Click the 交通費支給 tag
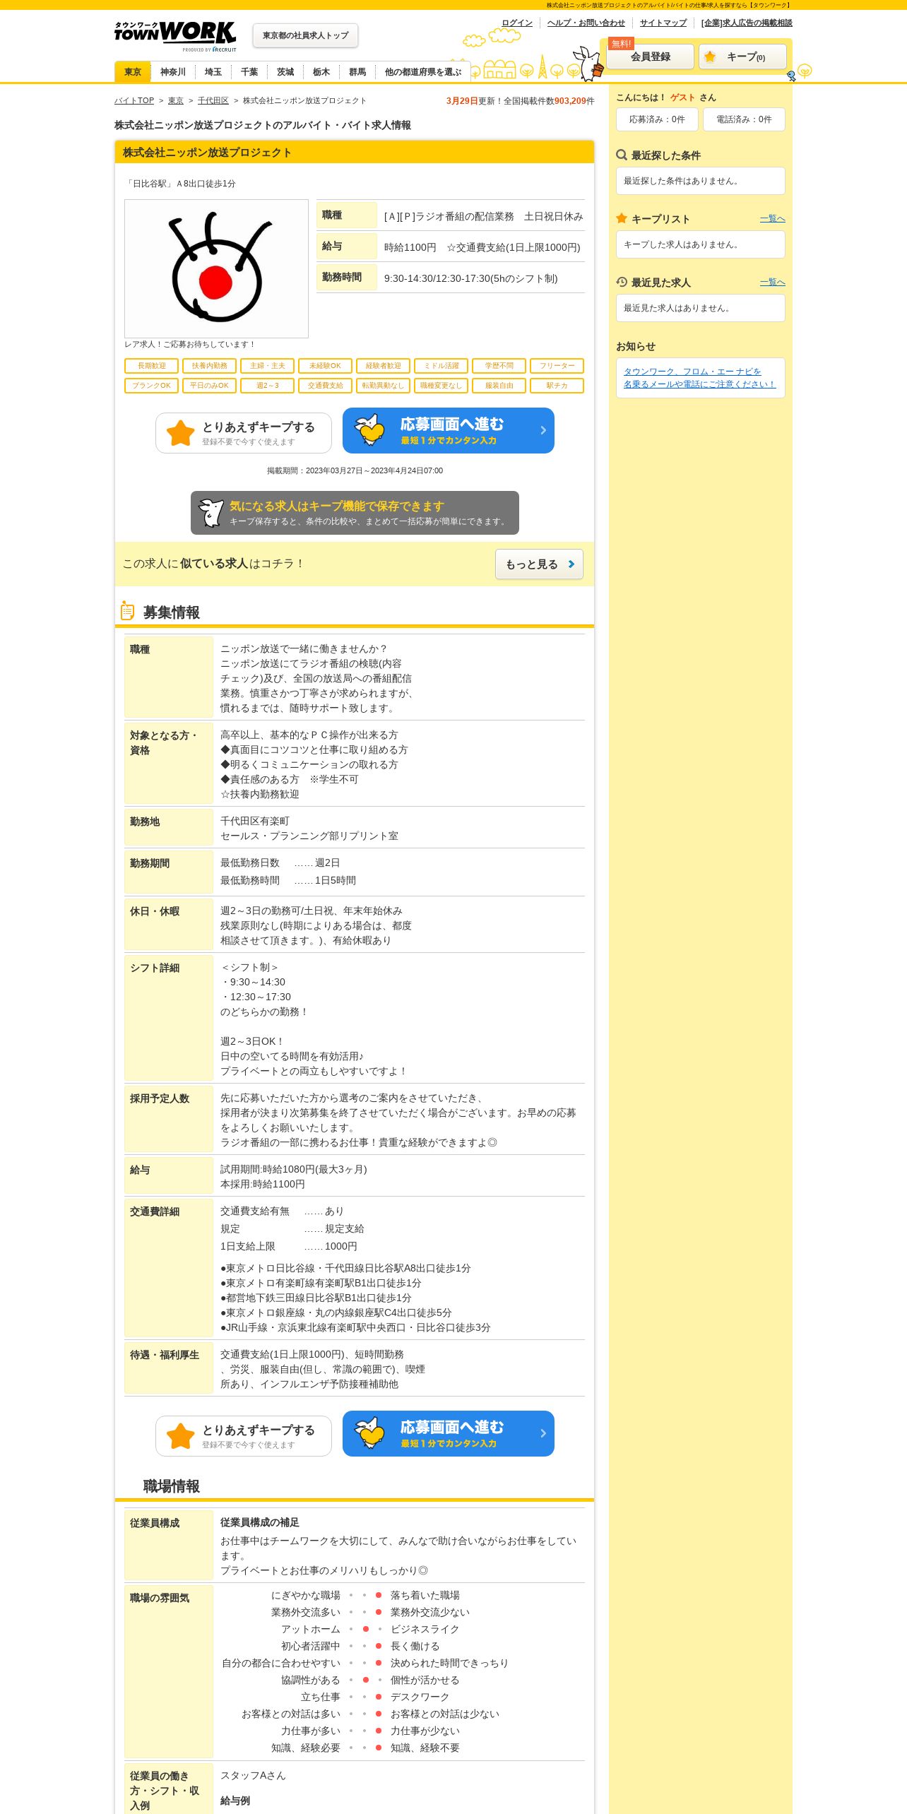The height and width of the screenshot is (1814, 907). 325,386
